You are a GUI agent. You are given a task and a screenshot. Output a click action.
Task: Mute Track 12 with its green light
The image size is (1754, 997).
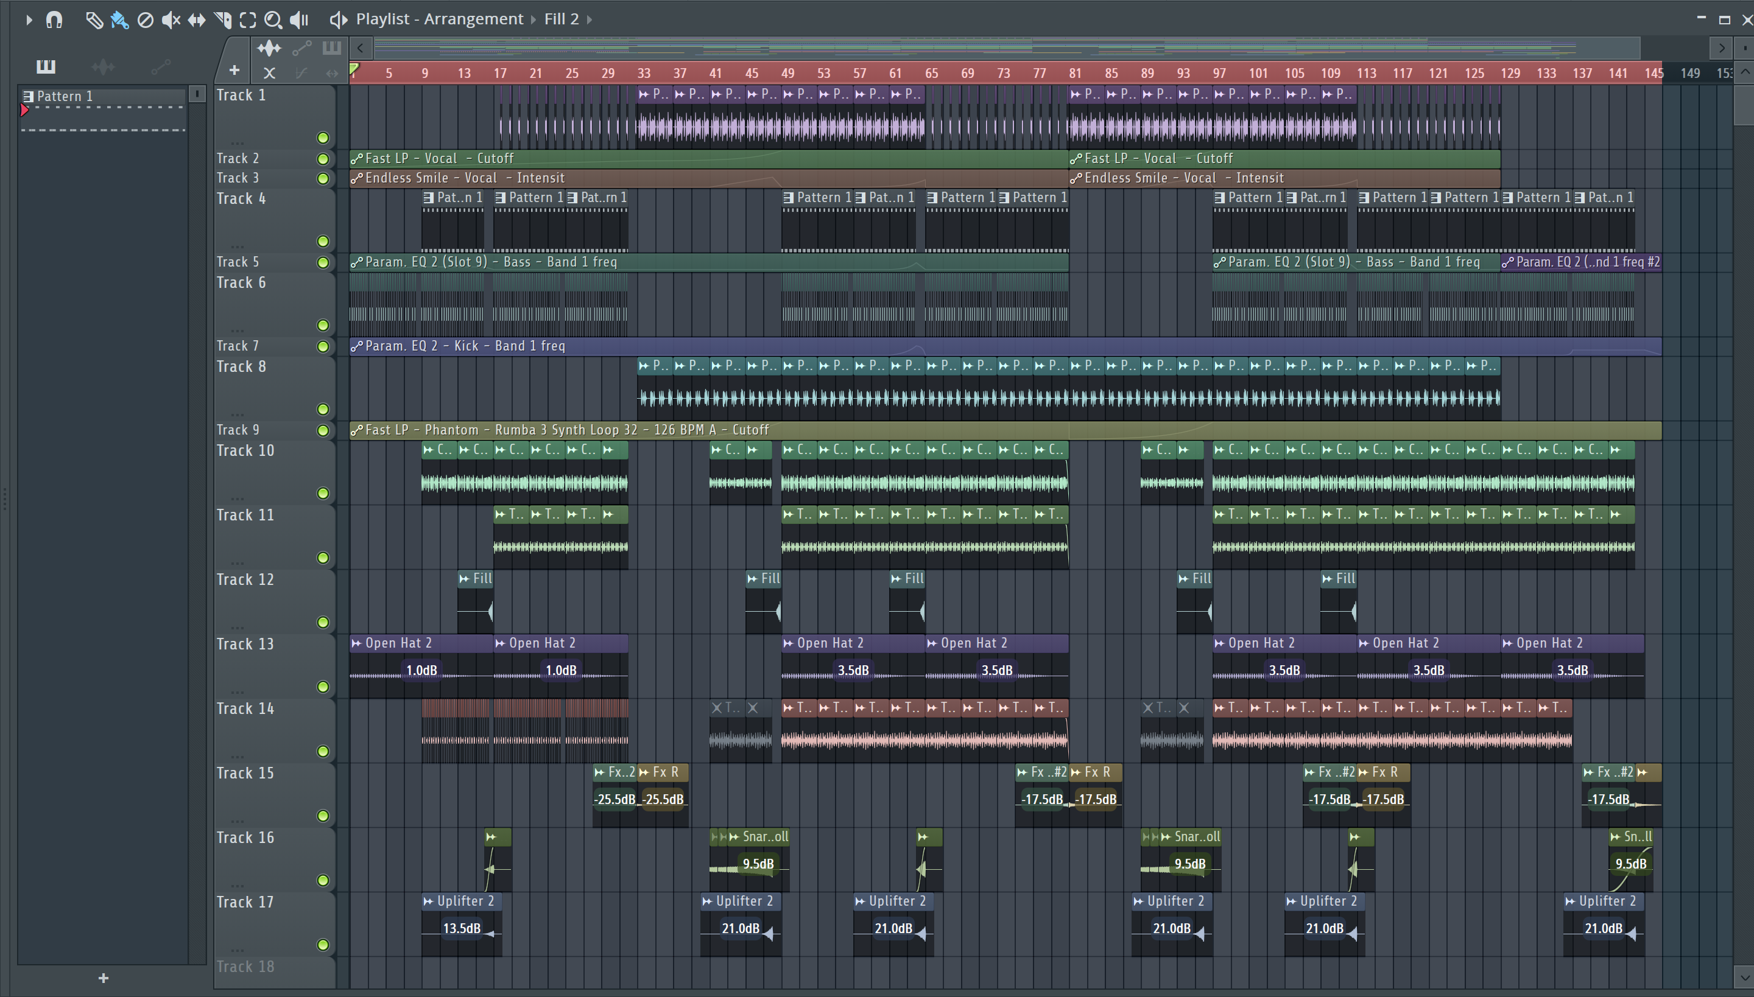click(x=323, y=623)
